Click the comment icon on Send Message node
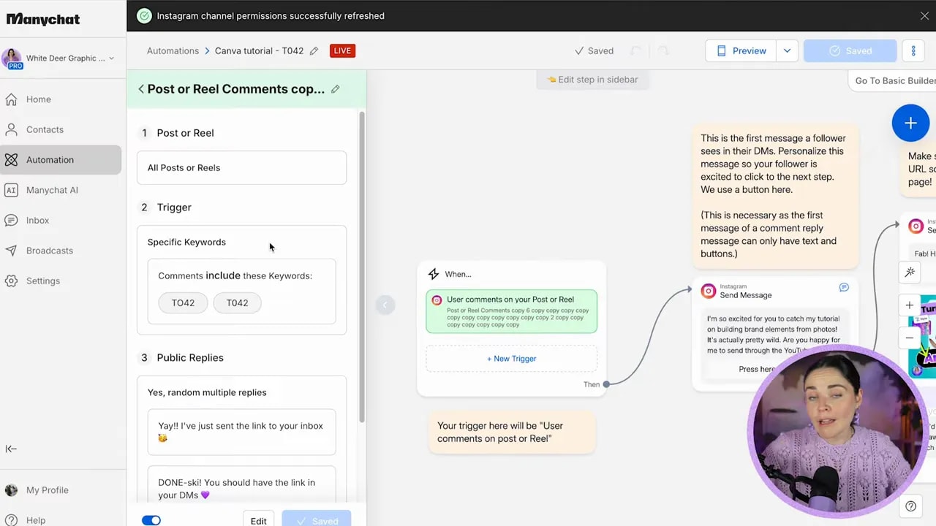The width and height of the screenshot is (936, 526). [x=844, y=288]
